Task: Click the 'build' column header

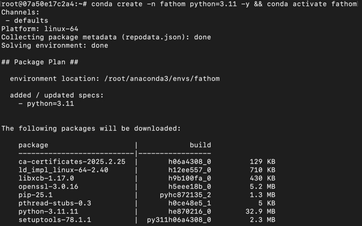Action: 200,145
